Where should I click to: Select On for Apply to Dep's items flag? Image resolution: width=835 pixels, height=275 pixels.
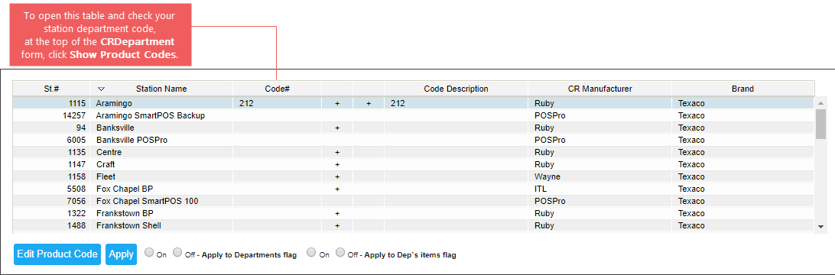[x=311, y=252]
